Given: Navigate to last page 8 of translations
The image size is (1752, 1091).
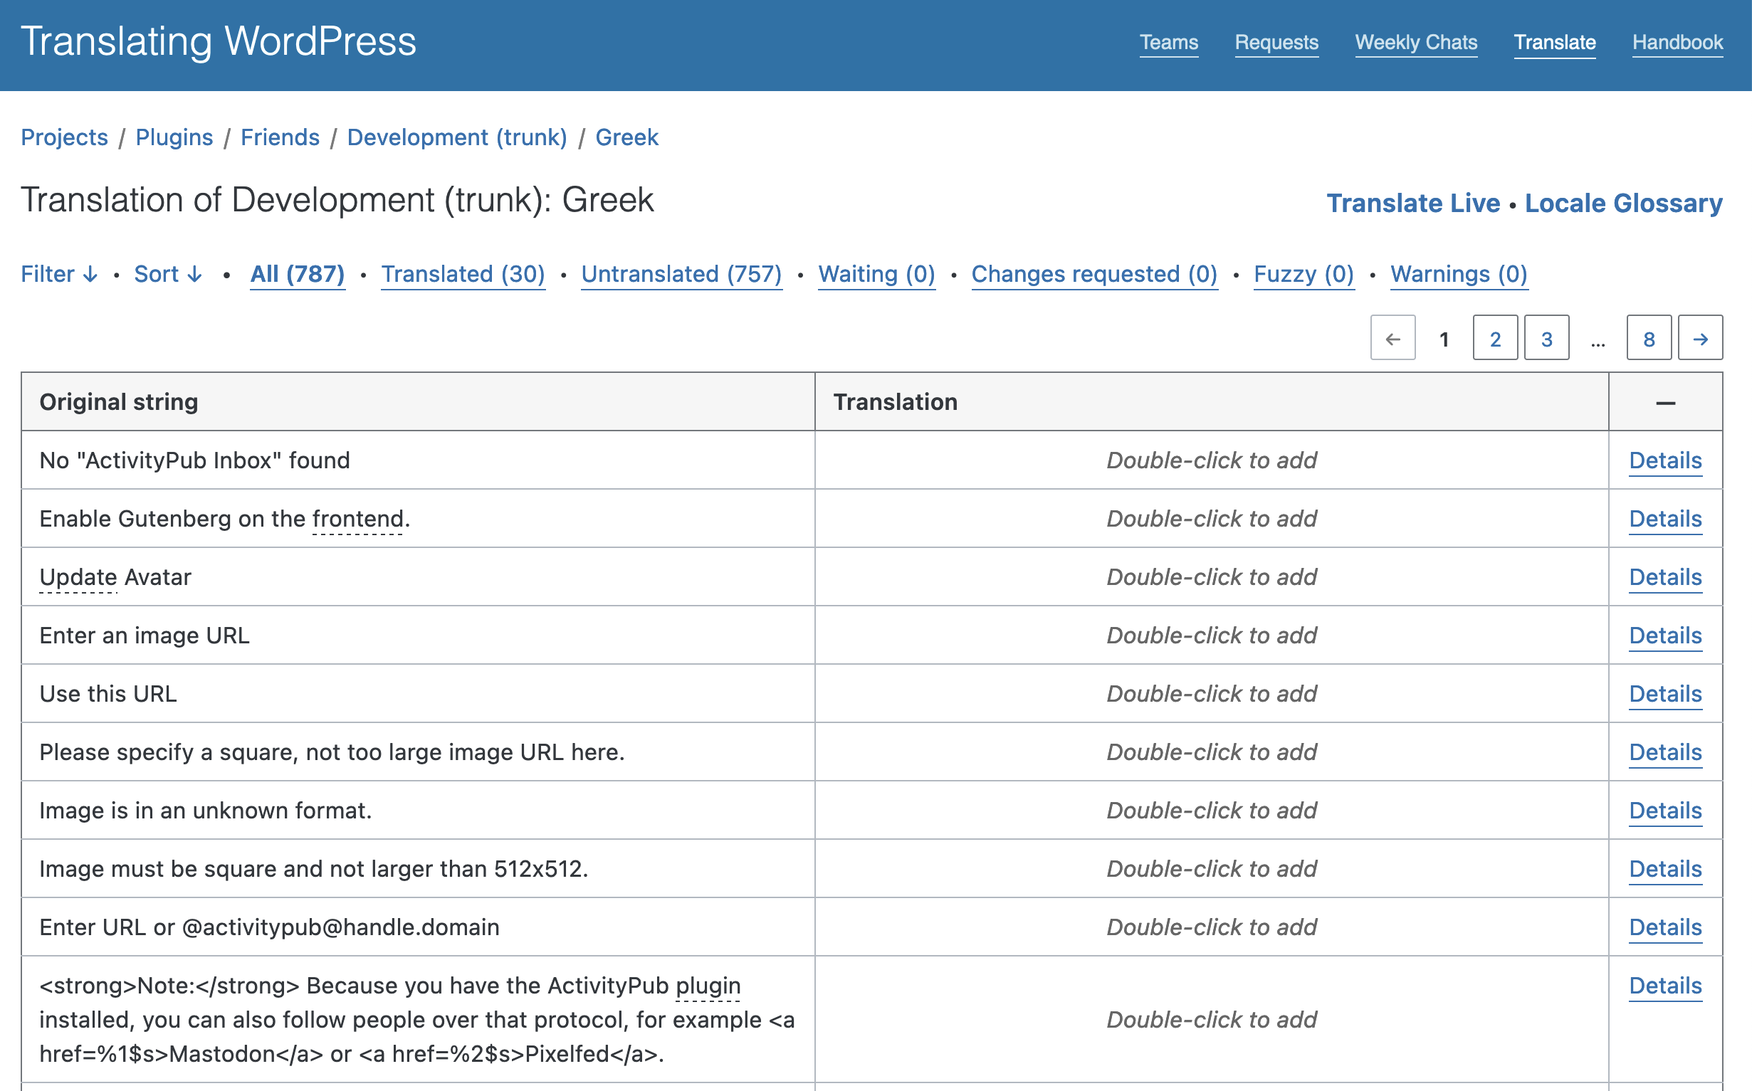Looking at the screenshot, I should pos(1649,338).
